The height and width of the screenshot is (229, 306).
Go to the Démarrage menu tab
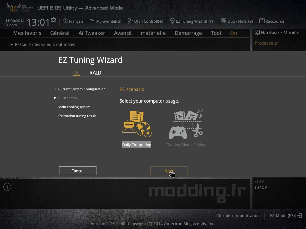188,33
